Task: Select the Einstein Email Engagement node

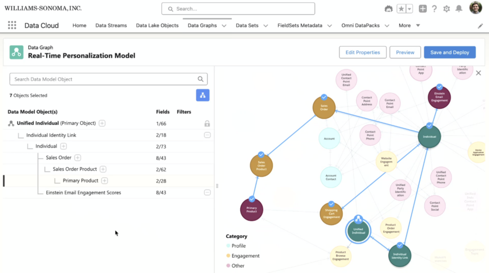Action: click(x=439, y=97)
